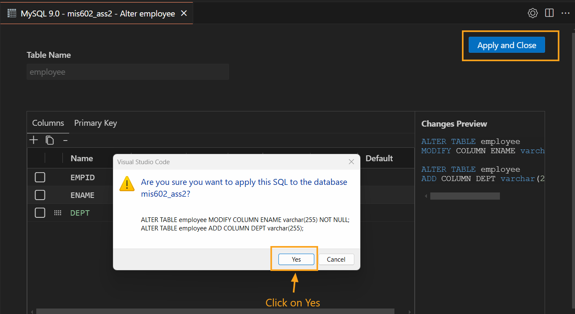
Task: Click the warning icon in the dialog
Action: [x=127, y=184]
